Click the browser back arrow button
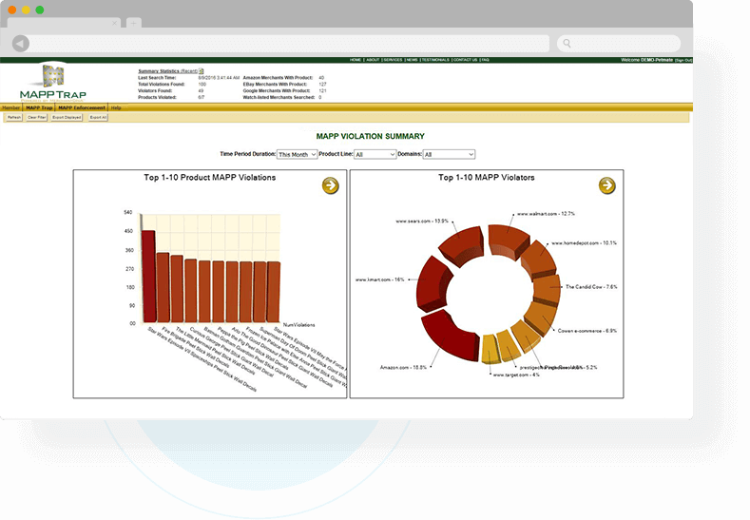 tap(21, 44)
